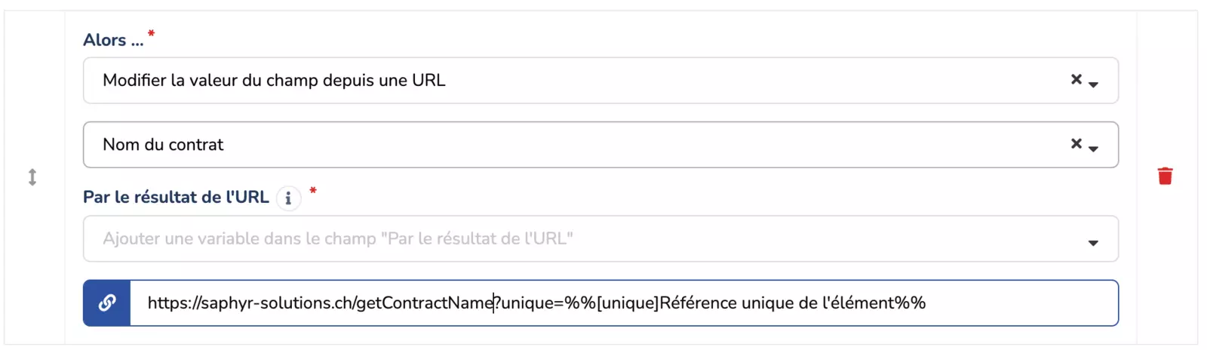This screenshot has height=350, width=1207.
Task: Click the '[unique]' variable token in URL
Action: coord(628,303)
